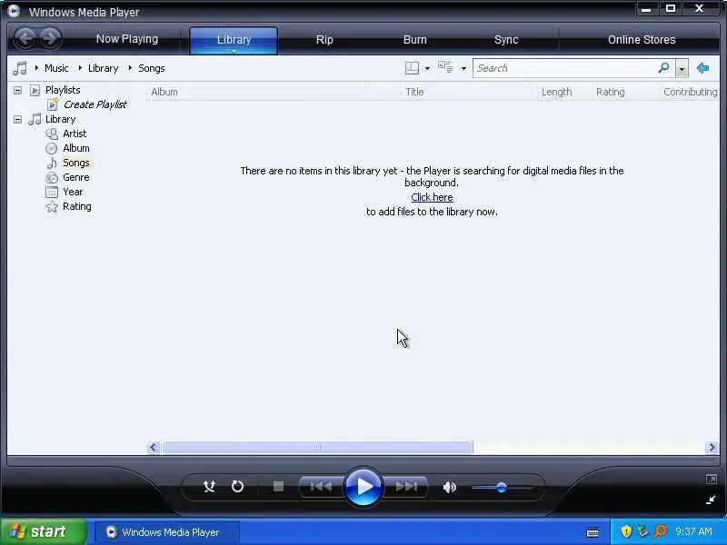Click the Music breadcrumb
727x545 pixels.
click(x=56, y=68)
